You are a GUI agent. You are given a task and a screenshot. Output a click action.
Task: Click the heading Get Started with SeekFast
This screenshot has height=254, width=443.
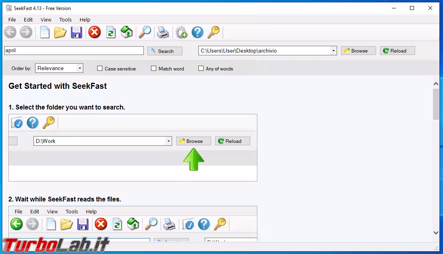coord(58,86)
